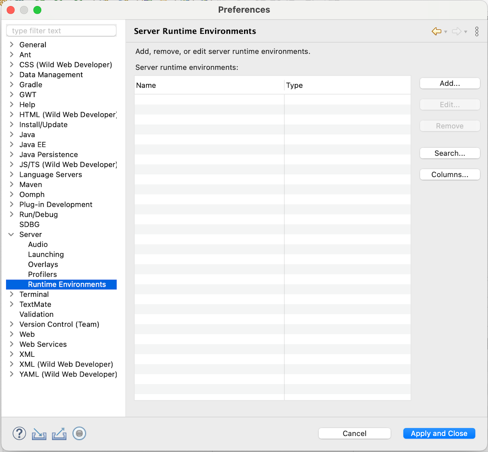Select the Java Persistence item

(x=48, y=155)
